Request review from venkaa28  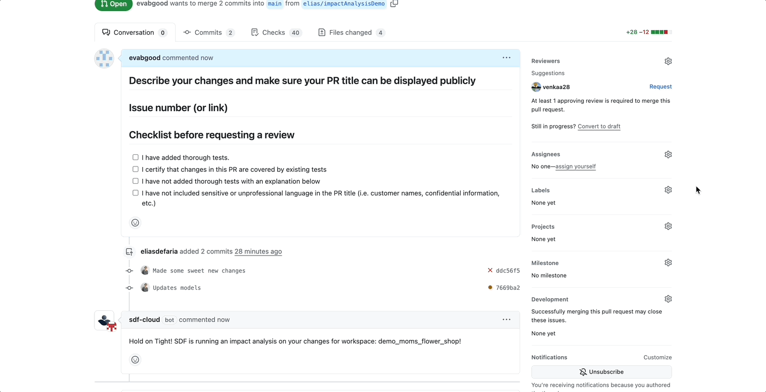660,86
